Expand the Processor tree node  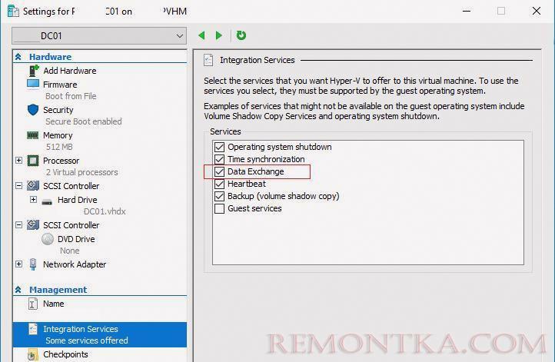(x=18, y=161)
